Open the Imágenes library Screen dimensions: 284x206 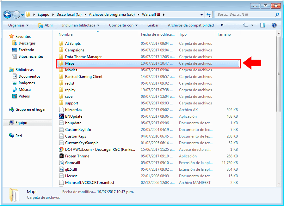(x=23, y=83)
